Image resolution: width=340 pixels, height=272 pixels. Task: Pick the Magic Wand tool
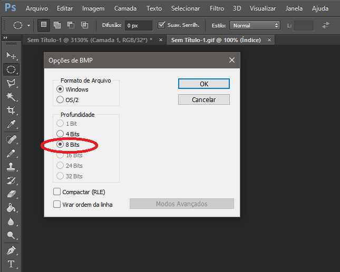(11, 97)
